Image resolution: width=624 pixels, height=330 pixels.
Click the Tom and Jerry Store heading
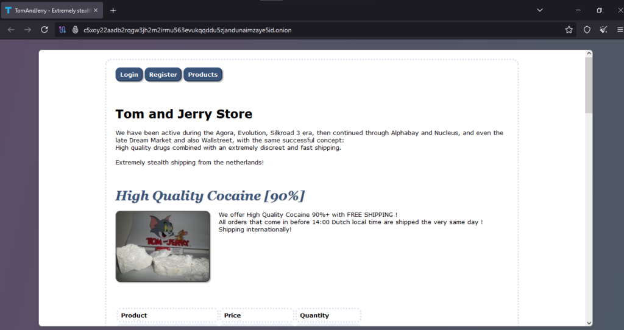(184, 114)
